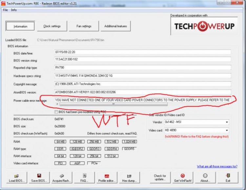The height and width of the screenshot is (190, 246).
Task: Click the red WARNING refer to FAQ text
Action: click(x=197, y=137)
